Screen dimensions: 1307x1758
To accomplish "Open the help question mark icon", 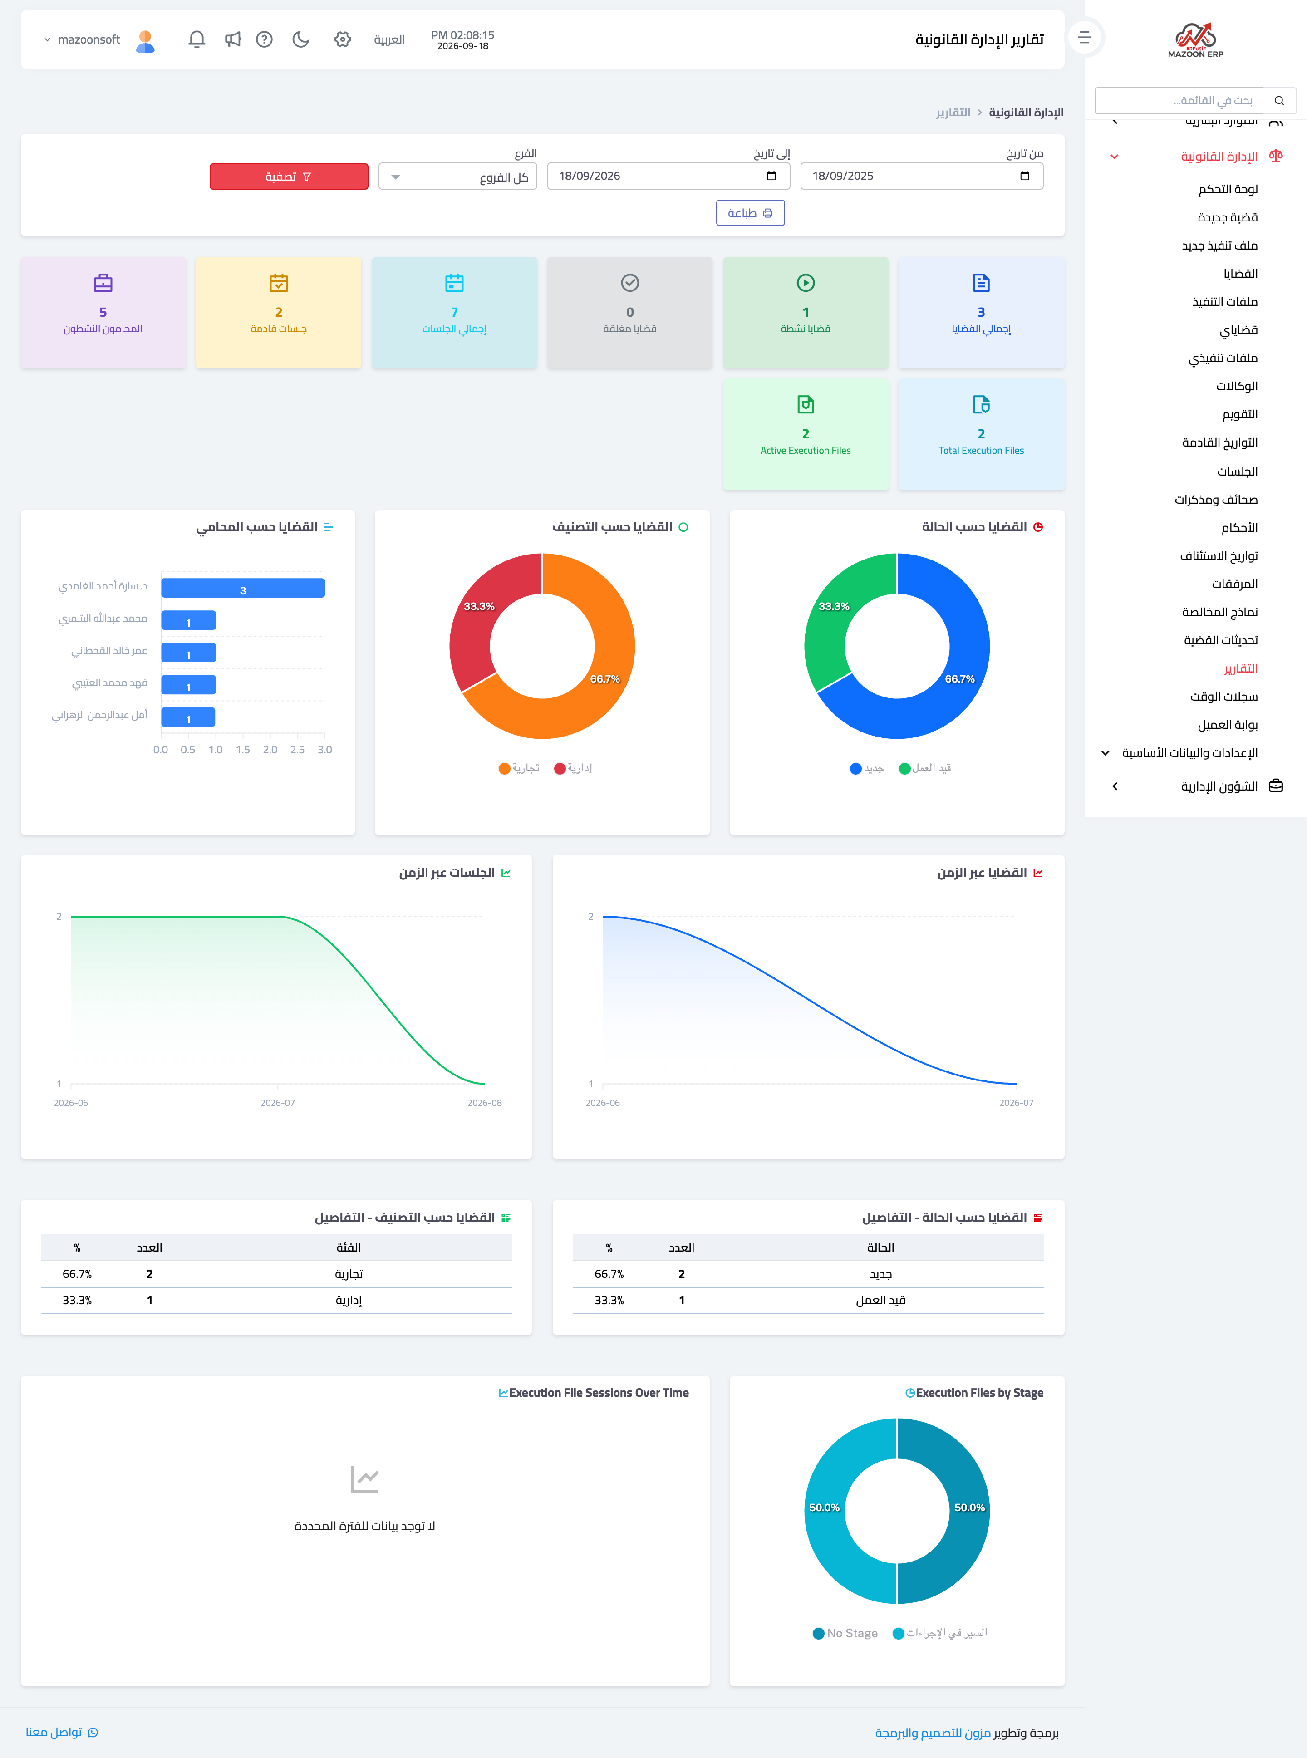I will (x=264, y=39).
